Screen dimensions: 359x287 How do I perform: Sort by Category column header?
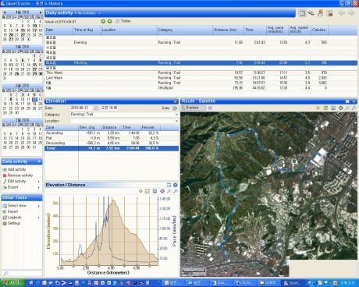(185, 30)
